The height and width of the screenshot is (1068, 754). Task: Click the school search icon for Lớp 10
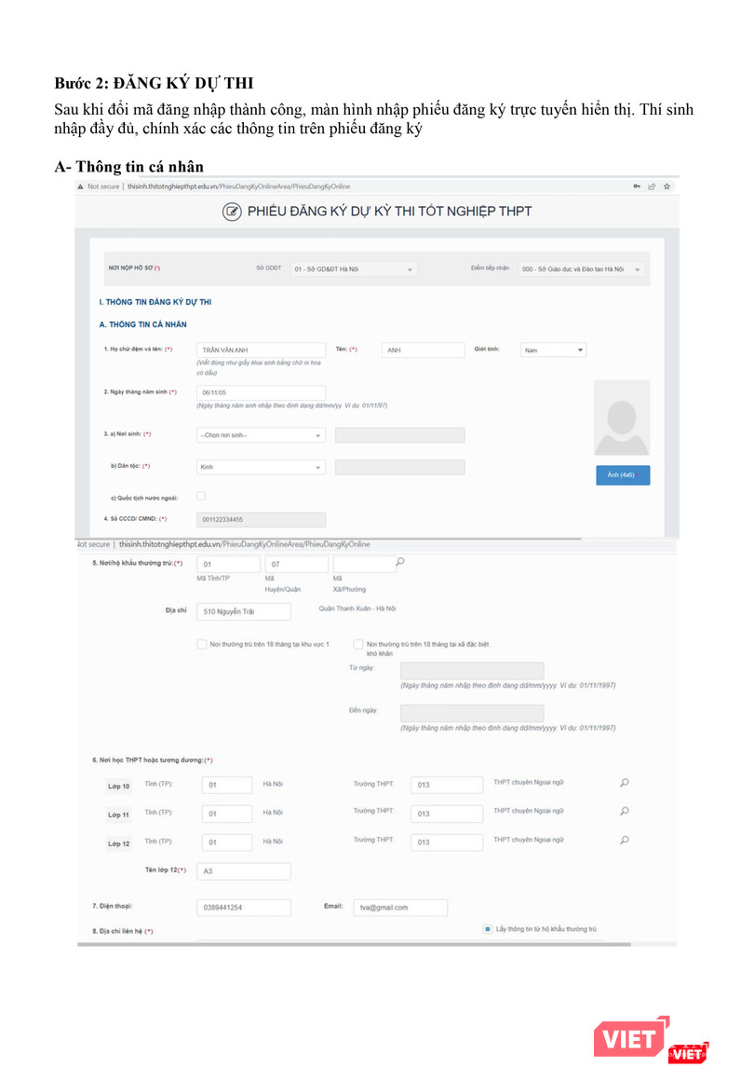pos(625,783)
